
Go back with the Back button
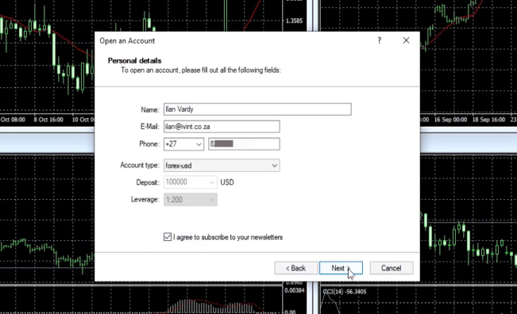(x=296, y=268)
